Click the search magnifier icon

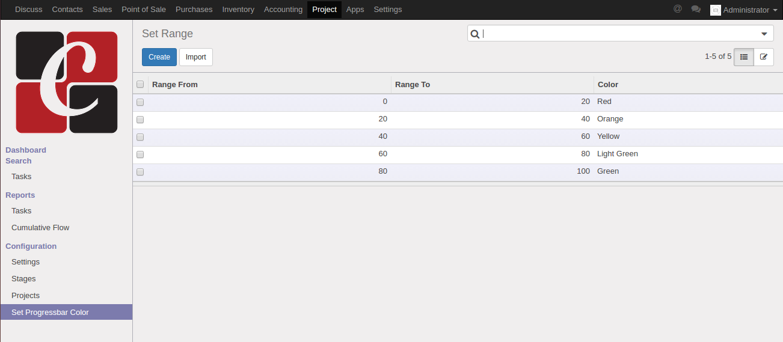pyautogui.click(x=475, y=34)
